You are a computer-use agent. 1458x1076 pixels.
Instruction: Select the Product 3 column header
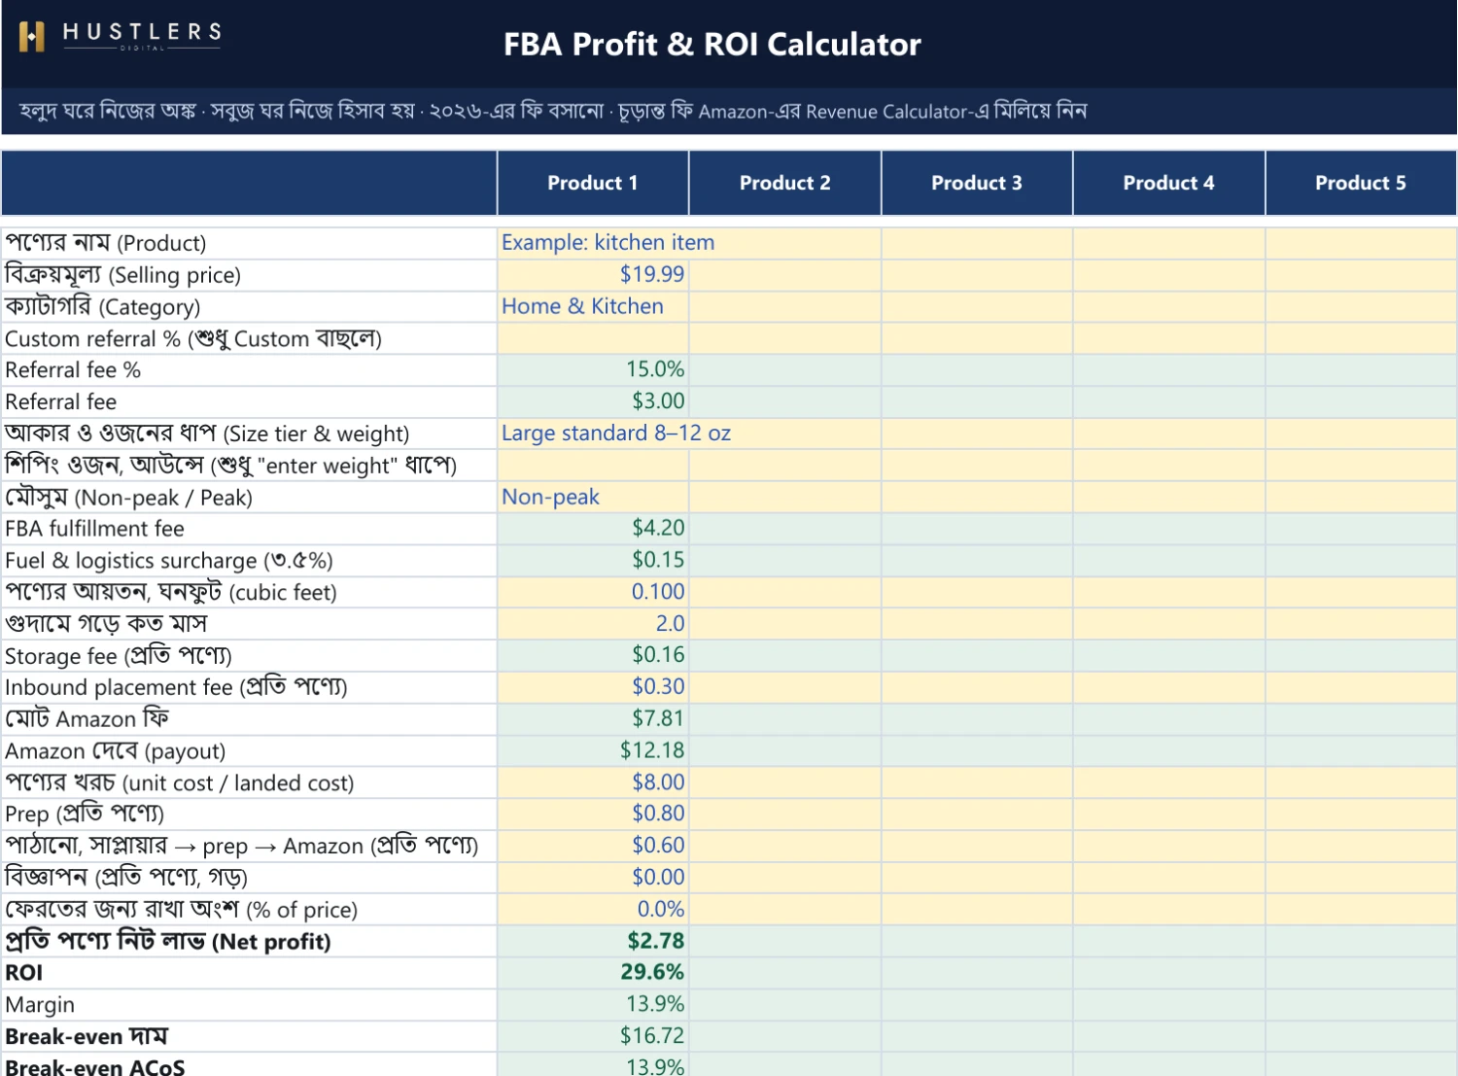(977, 183)
